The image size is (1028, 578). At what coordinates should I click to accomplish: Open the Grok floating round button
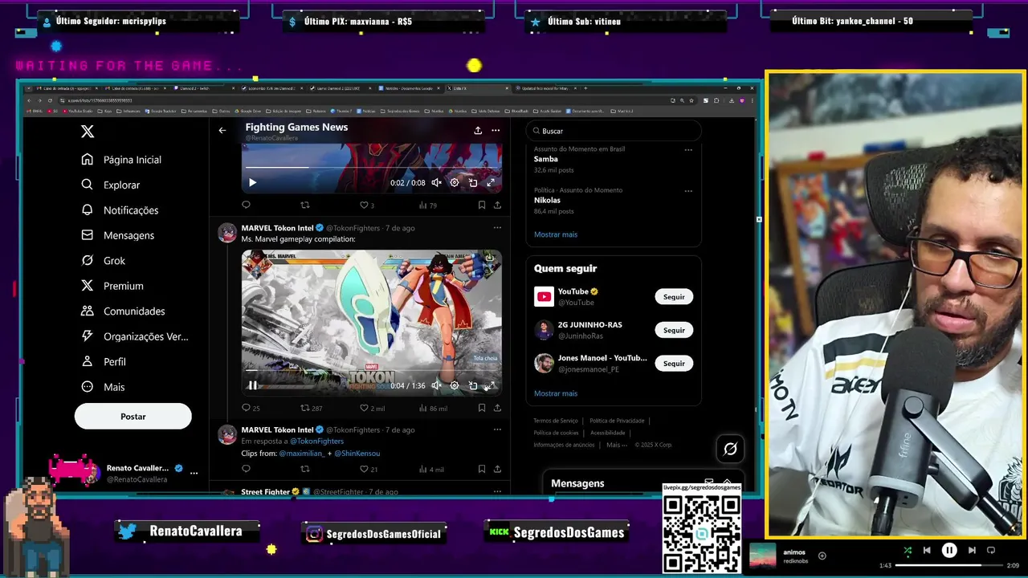pyautogui.click(x=730, y=450)
